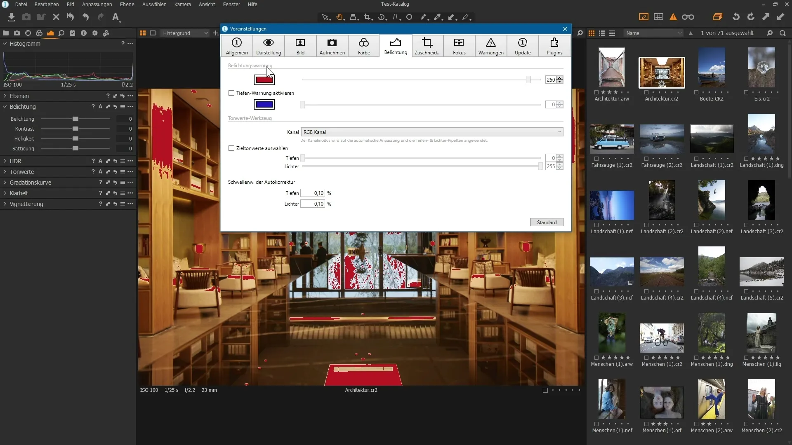Click auto-adjust A on Belichtung panel
792x445 pixels.
pyautogui.click(x=100, y=107)
